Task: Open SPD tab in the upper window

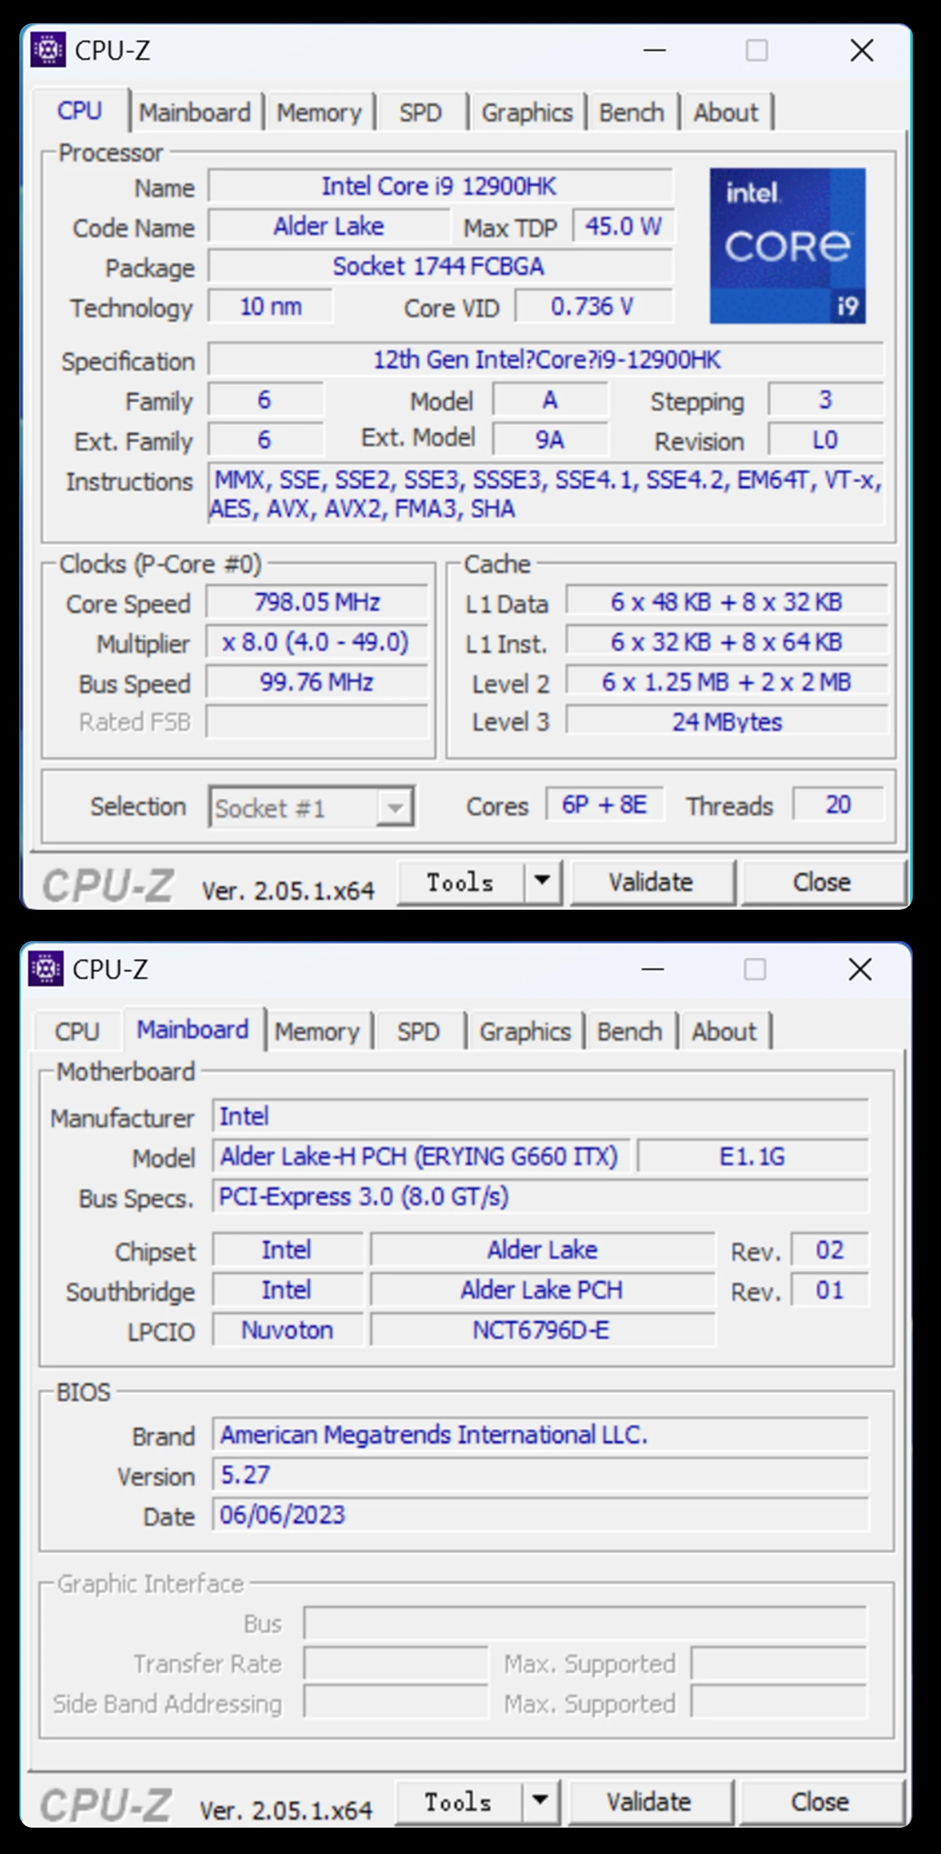Action: 420,113
